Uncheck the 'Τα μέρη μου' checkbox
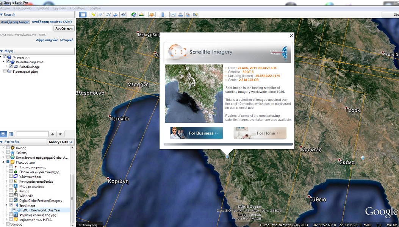 pos(5,57)
